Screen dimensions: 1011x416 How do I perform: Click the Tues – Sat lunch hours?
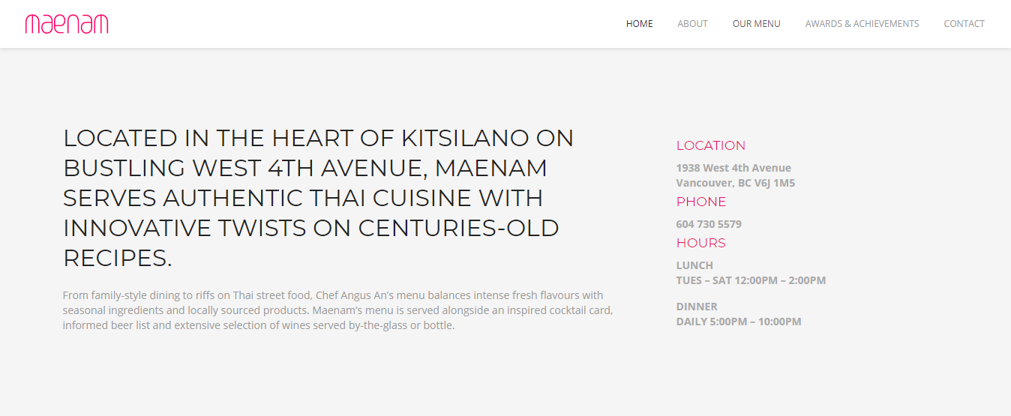tap(751, 280)
